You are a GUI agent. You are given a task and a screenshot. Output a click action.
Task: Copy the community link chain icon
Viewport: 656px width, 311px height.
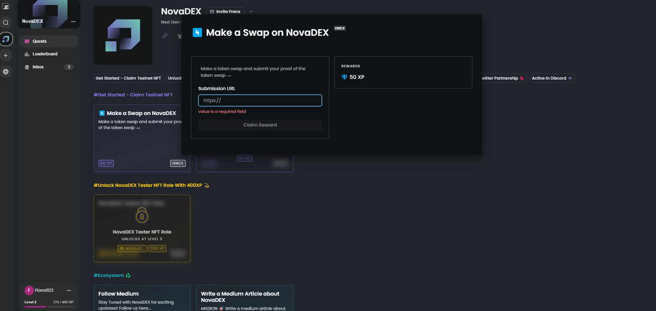pos(165,36)
